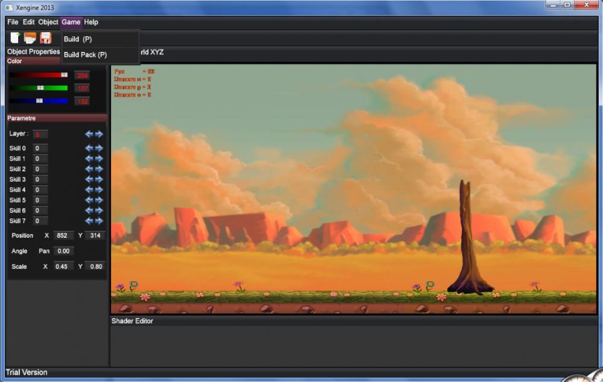Screen dimensions: 603x382
Task: Click the Skill 1 value field
Action: [x=40, y=159]
